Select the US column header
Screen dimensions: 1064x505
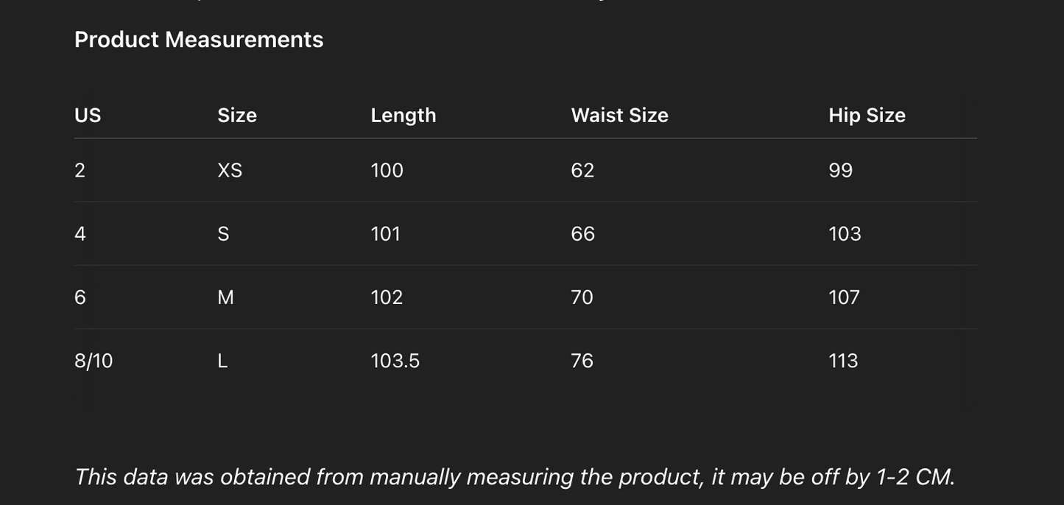coord(88,116)
